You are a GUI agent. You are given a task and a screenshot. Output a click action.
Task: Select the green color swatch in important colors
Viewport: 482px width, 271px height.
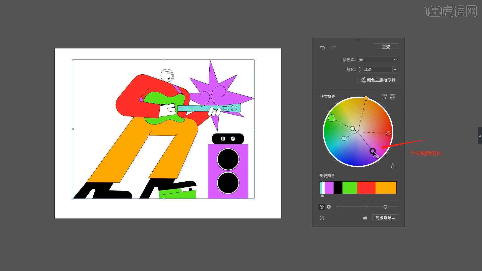pyautogui.click(x=350, y=188)
